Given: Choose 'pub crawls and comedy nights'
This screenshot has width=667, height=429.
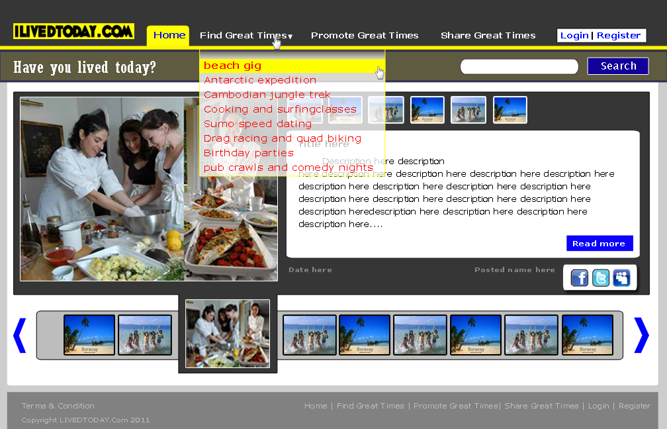Looking at the screenshot, I should 287,167.
